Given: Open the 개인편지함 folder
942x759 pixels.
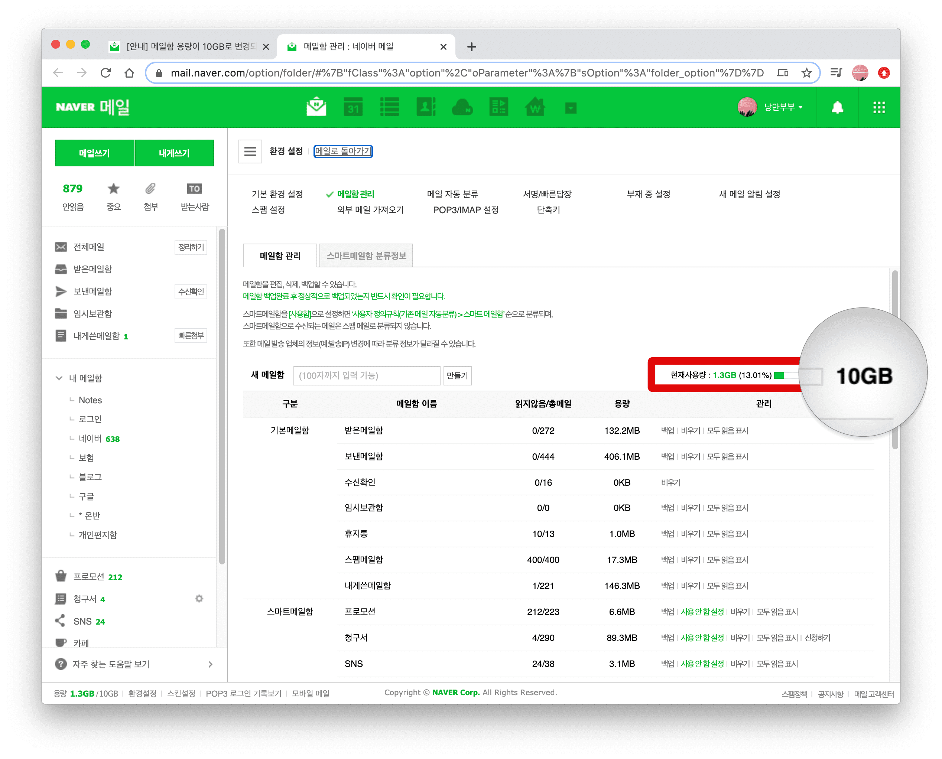Looking at the screenshot, I should pos(98,535).
